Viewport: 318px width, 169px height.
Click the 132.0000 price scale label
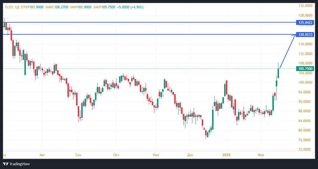pyautogui.click(x=304, y=6)
